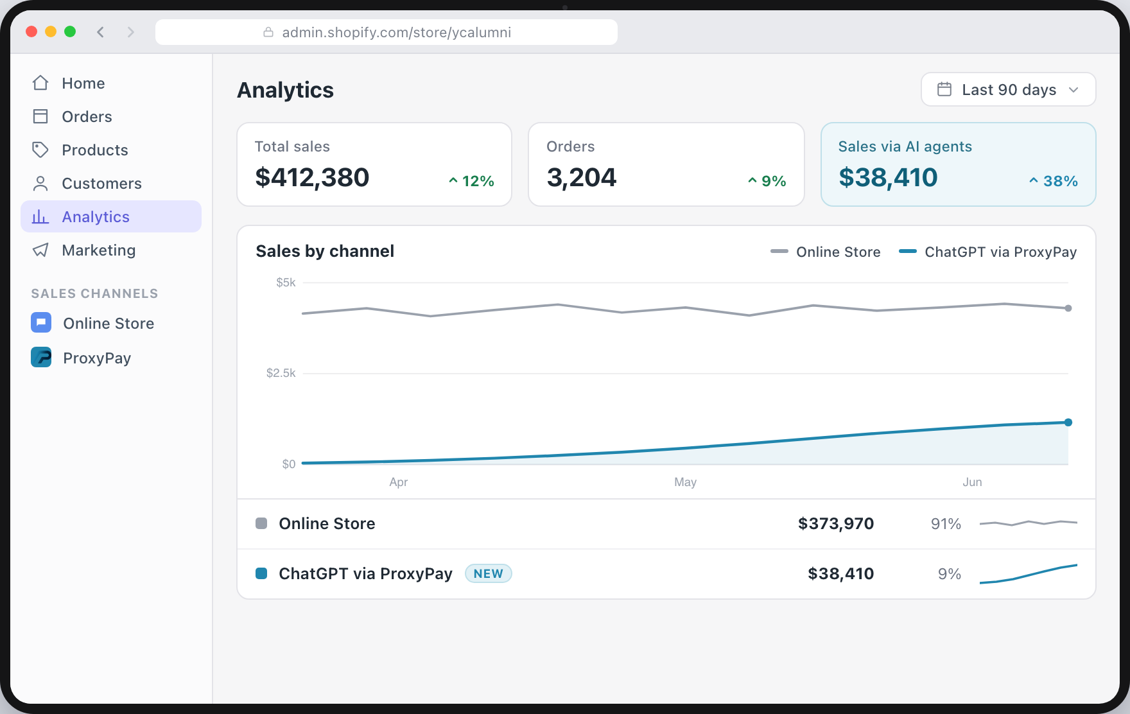Screen dimensions: 1130x714
Task: Click the AI agents card up-arrow icon
Action: 1034,181
